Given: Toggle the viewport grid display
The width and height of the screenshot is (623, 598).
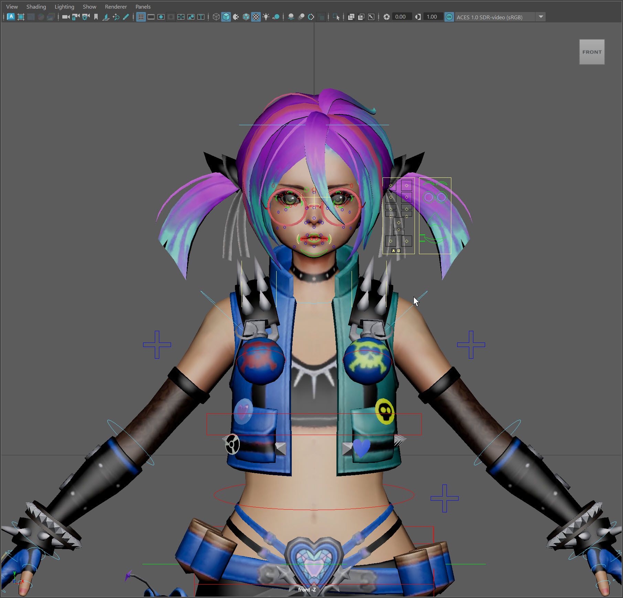Looking at the screenshot, I should coord(141,17).
